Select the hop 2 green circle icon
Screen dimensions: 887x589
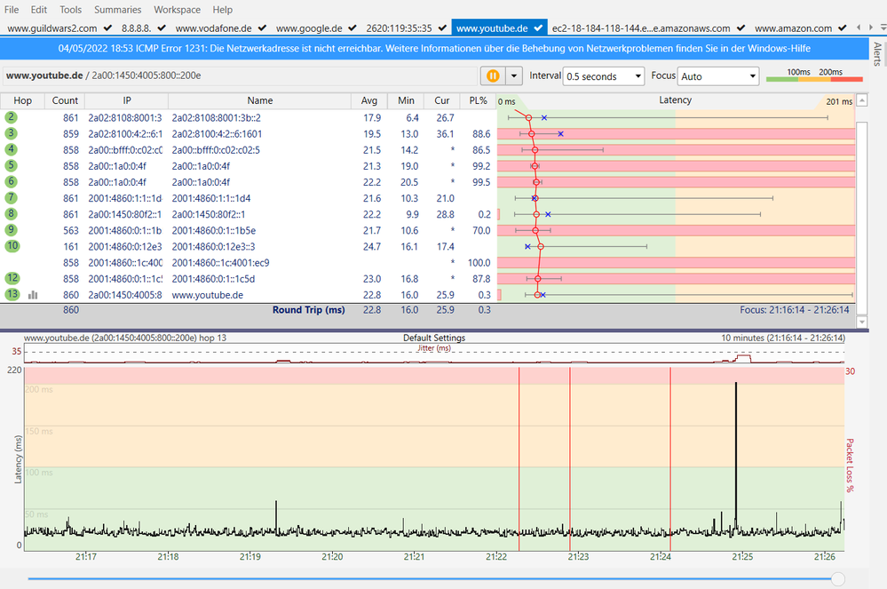[12, 117]
